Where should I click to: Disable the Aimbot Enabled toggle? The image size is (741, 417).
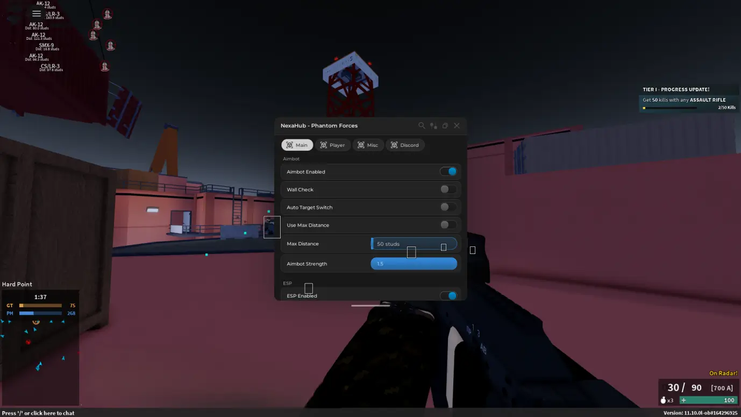[448, 172]
